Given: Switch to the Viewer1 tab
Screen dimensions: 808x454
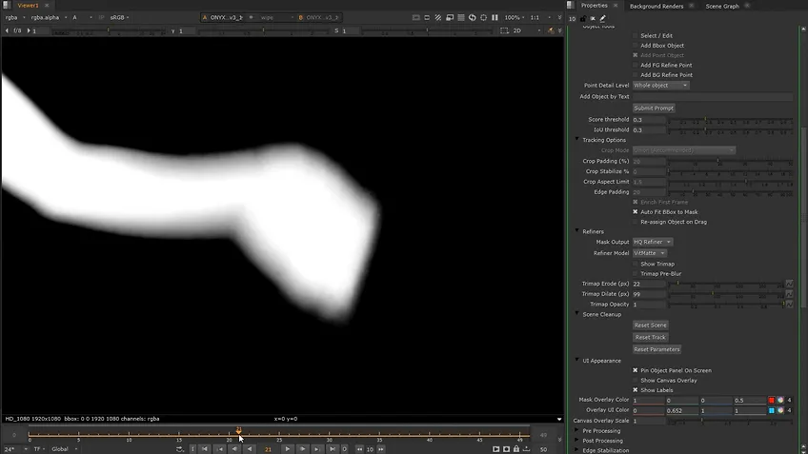Looking at the screenshot, I should (28, 5).
